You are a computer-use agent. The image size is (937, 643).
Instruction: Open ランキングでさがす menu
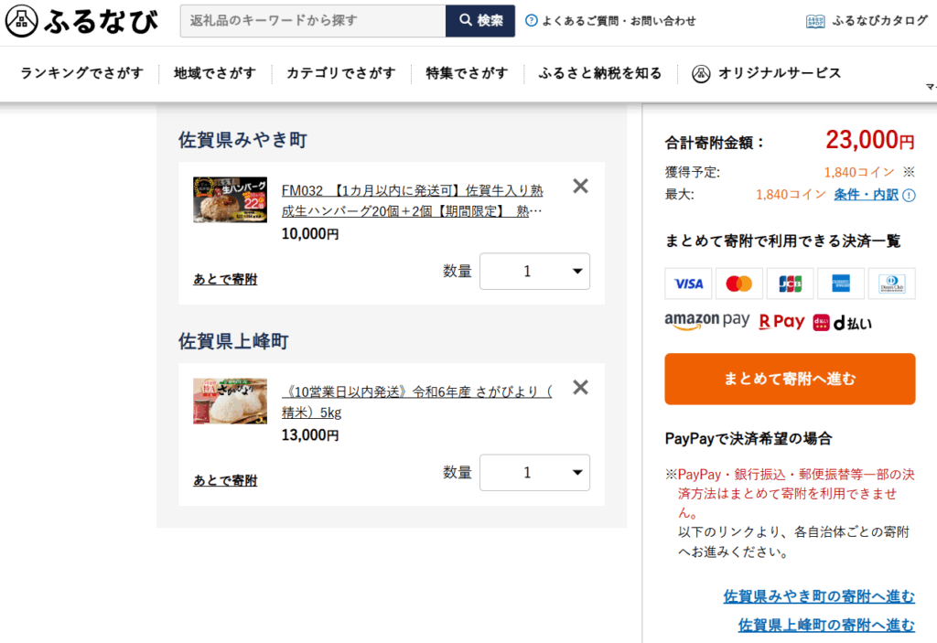[x=82, y=73]
